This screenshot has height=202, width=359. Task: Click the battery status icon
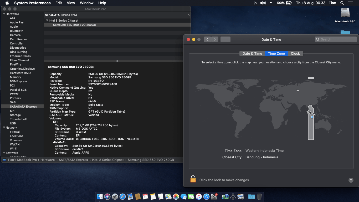[289, 3]
